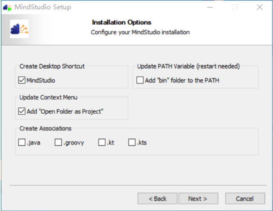Click the "Create Associations" group label
Image resolution: width=273 pixels, height=211 pixels.
coord(45,129)
